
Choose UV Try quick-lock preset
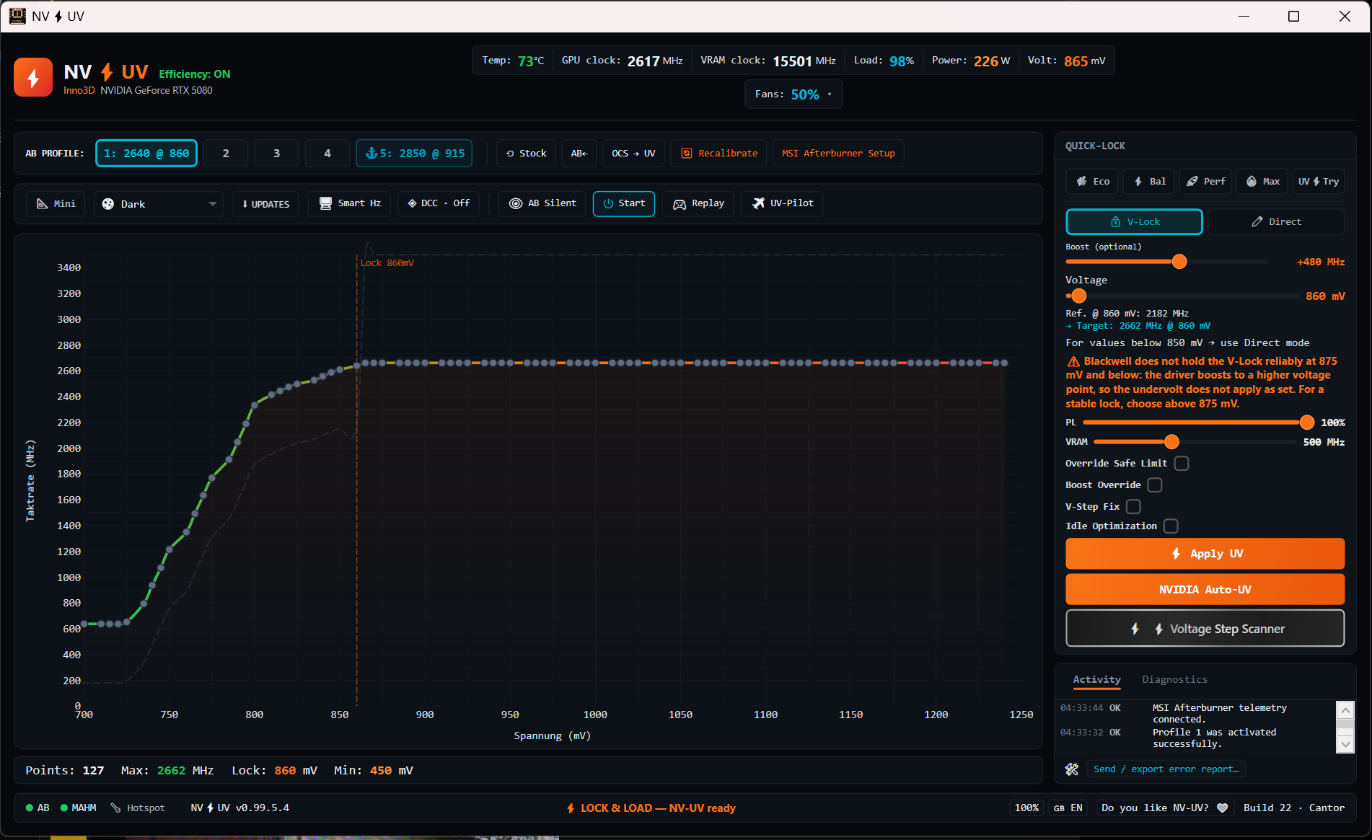1319,181
